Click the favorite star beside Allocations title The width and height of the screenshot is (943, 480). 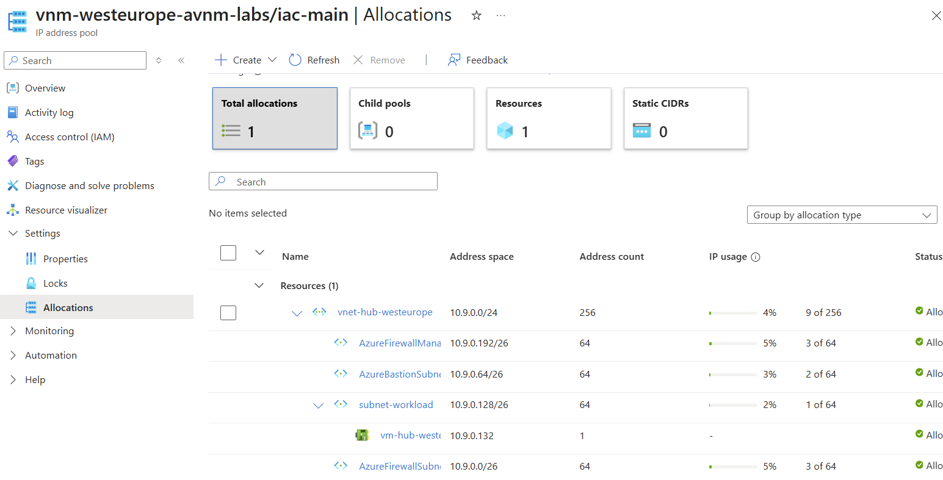point(475,15)
